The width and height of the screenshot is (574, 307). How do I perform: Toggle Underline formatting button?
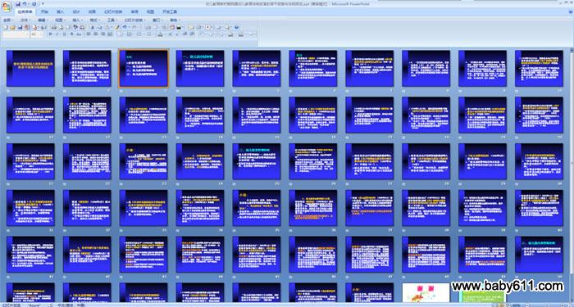[64, 34]
